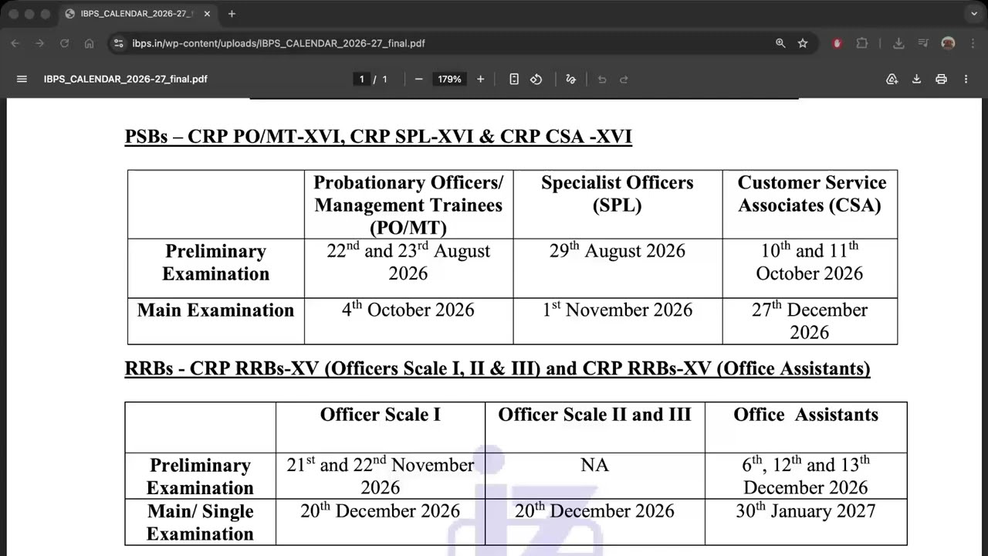The image size is (988, 556).
Task: Click the page number input field
Action: [x=362, y=79]
